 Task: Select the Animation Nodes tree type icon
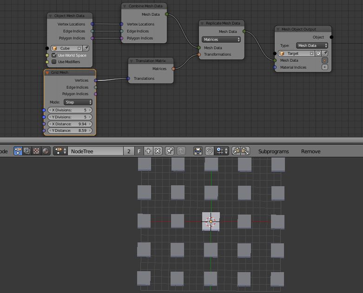point(18,151)
